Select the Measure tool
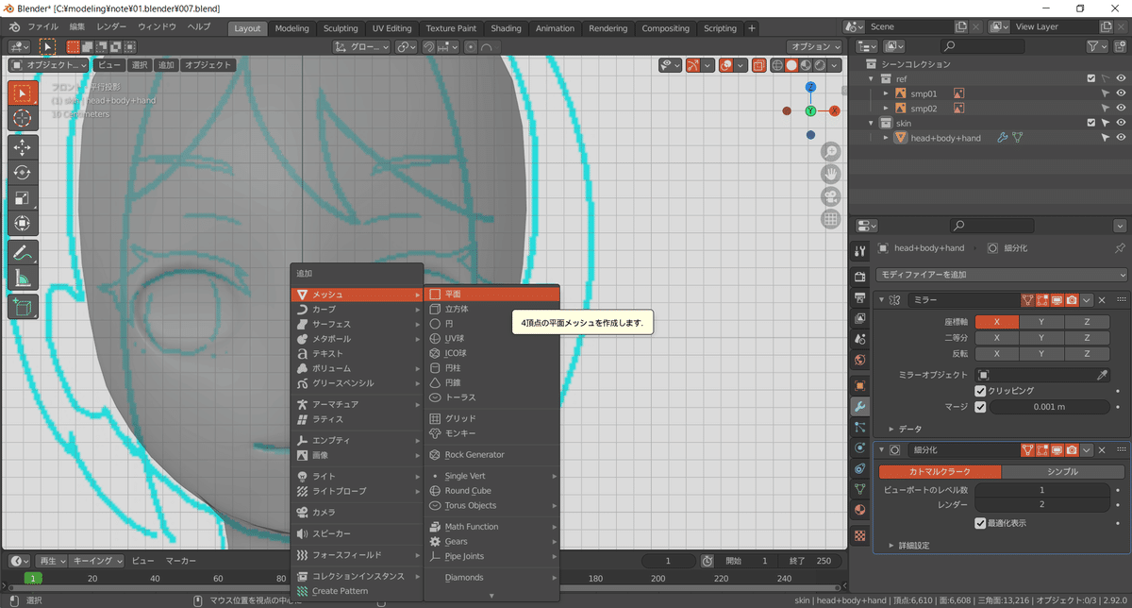This screenshot has height=608, width=1132. point(24,278)
